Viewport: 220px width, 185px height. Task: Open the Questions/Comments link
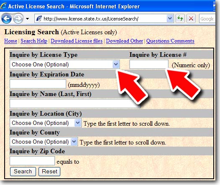(x=170, y=41)
